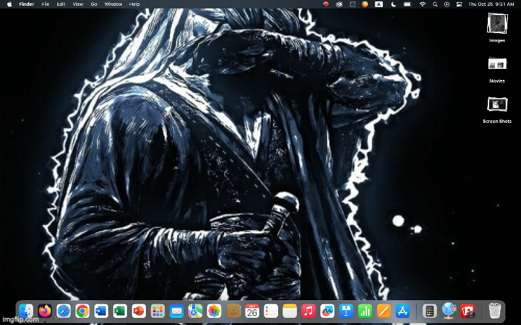
Task: Open Finder from the Dock
Action: point(26,311)
